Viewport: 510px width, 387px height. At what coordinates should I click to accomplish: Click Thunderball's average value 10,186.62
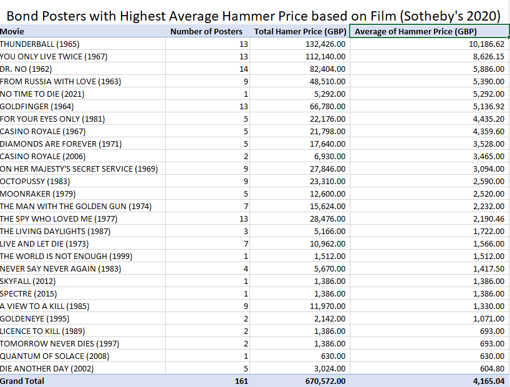tap(486, 44)
